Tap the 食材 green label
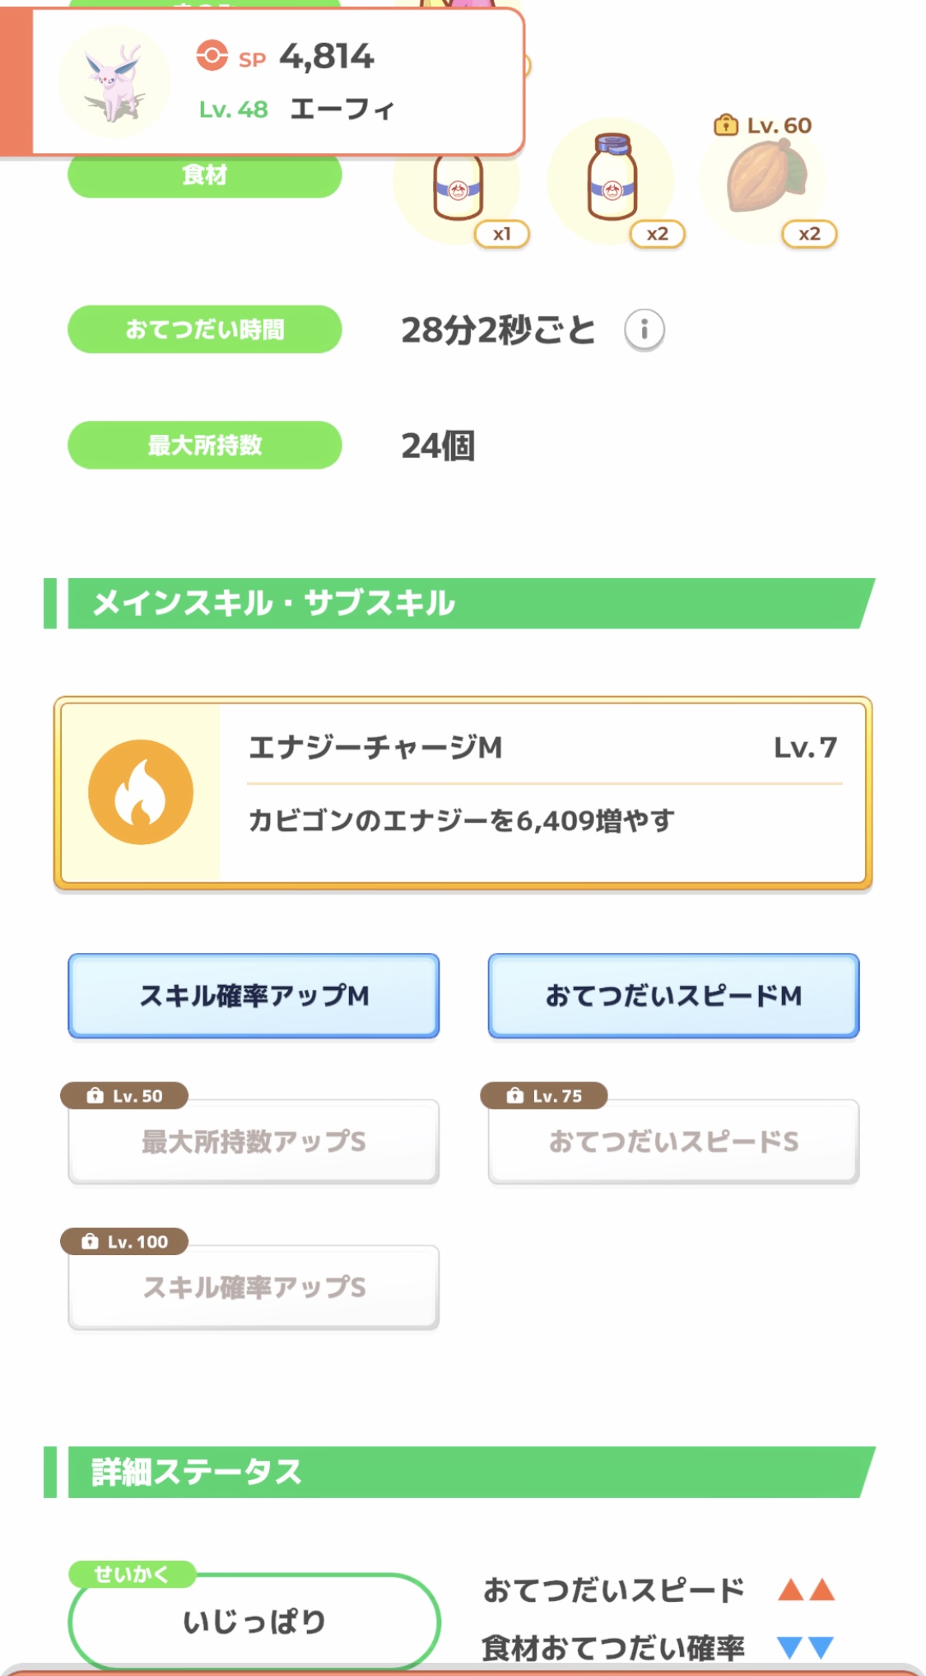Image resolution: width=926 pixels, height=1676 pixels. tap(204, 175)
